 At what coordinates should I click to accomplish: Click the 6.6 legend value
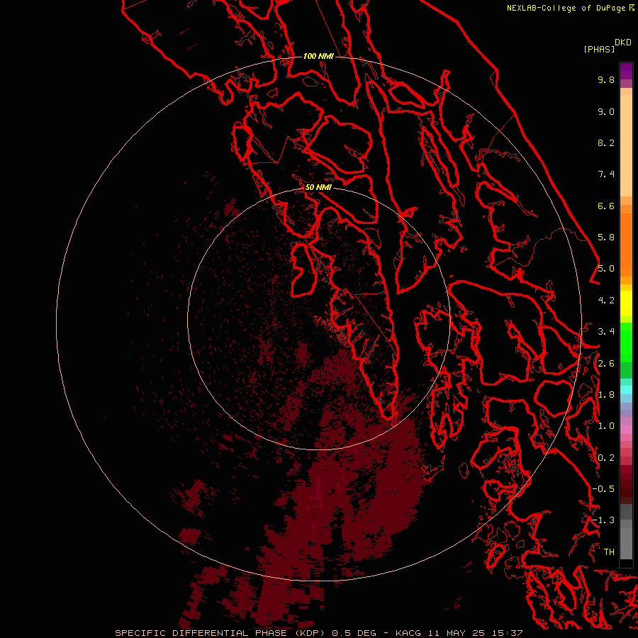click(x=606, y=206)
